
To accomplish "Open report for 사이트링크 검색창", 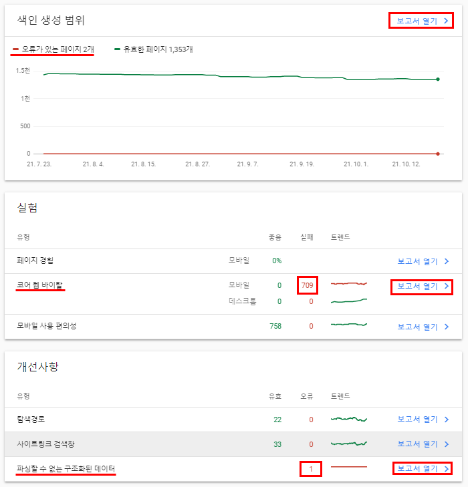I will click(418, 444).
